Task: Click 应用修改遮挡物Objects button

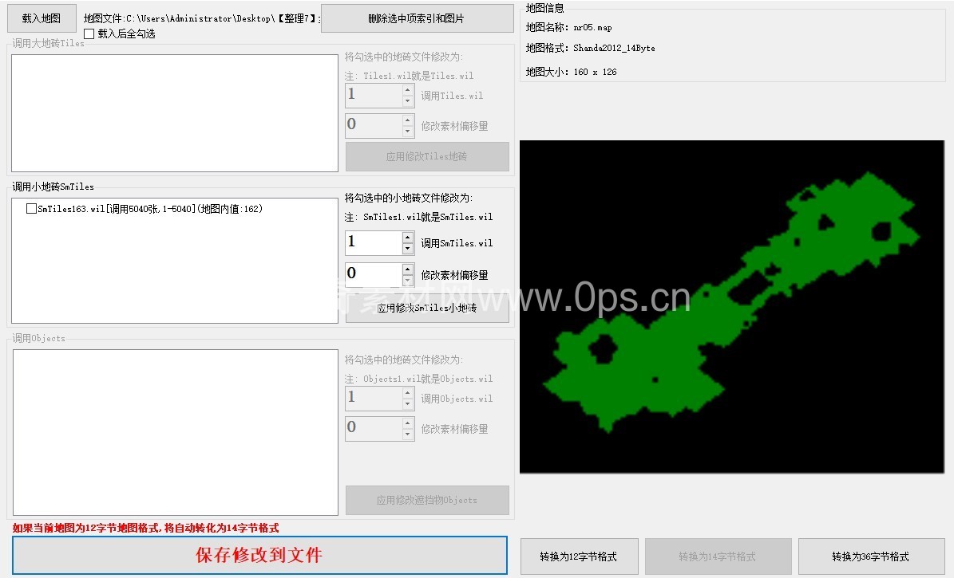Action: point(427,501)
